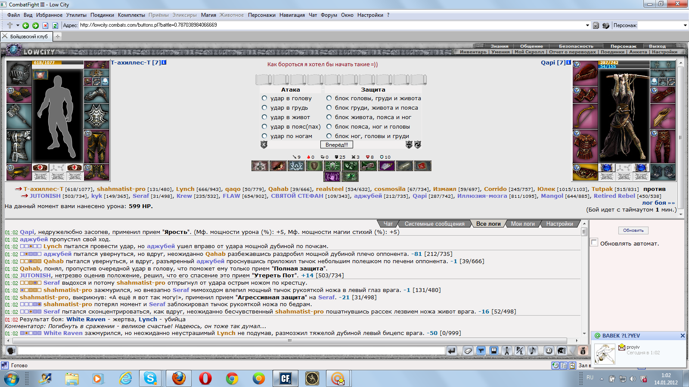Use the glowing green shield technique icon
The width and height of the screenshot is (689, 387).
click(x=332, y=166)
